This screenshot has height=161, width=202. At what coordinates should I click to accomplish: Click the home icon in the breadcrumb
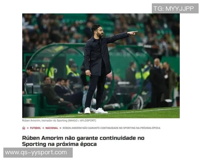[x=24, y=128]
